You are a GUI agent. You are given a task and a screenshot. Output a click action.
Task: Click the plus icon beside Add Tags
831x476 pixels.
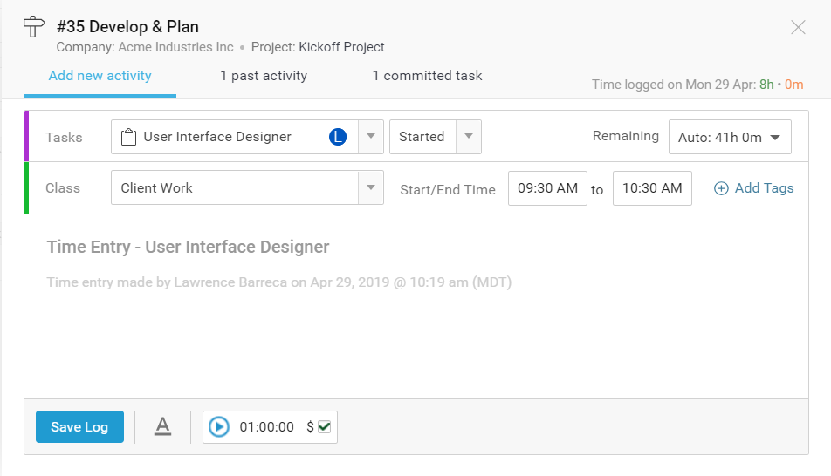point(721,188)
